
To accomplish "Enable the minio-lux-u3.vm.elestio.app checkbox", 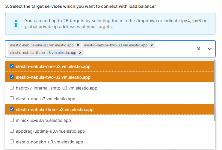I will [x=12, y=120].
